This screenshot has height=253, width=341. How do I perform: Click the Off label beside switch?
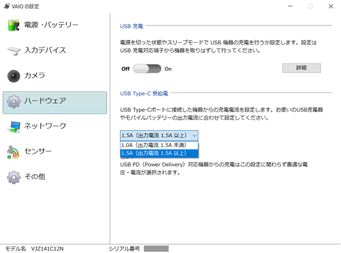pyautogui.click(x=125, y=69)
